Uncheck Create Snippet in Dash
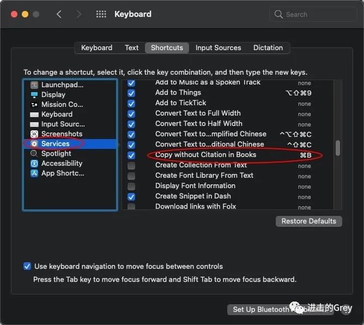364x325 pixels. [131, 197]
